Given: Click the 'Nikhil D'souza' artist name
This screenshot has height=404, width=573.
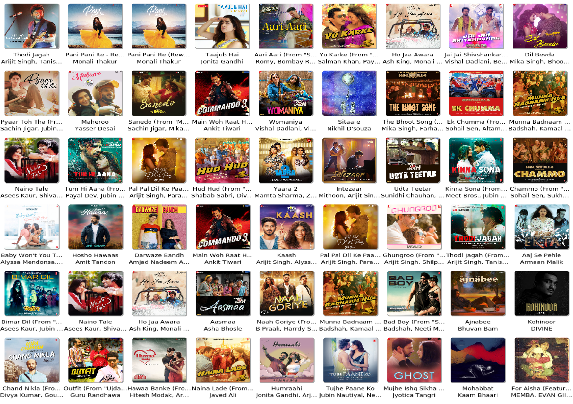Looking at the screenshot, I should [x=349, y=129].
